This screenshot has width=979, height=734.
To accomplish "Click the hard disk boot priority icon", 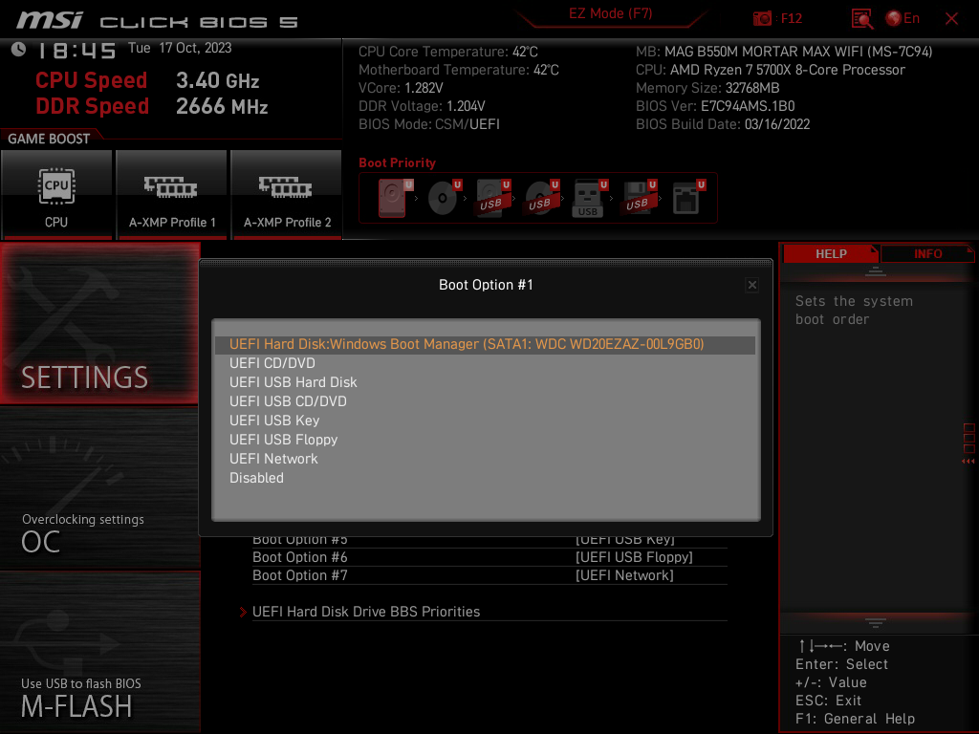I will tap(395, 198).
